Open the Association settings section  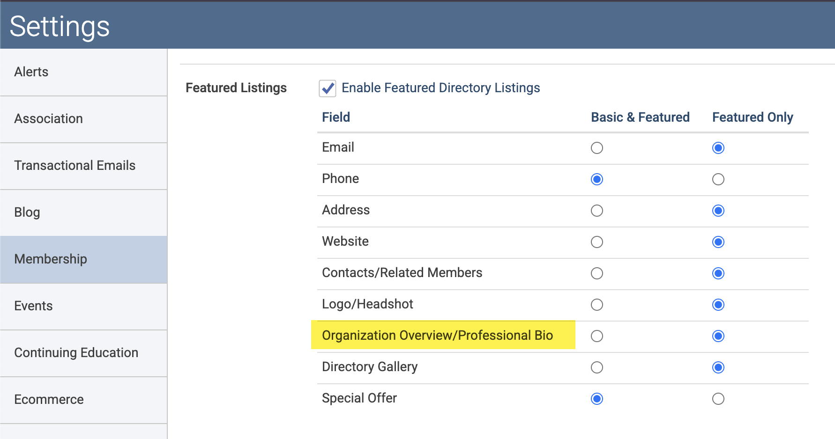pos(83,119)
